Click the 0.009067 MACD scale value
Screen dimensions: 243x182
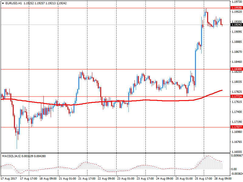237,156
